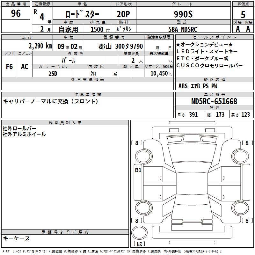
Task: Click displacement 1500 cc
Action: tap(100, 29)
